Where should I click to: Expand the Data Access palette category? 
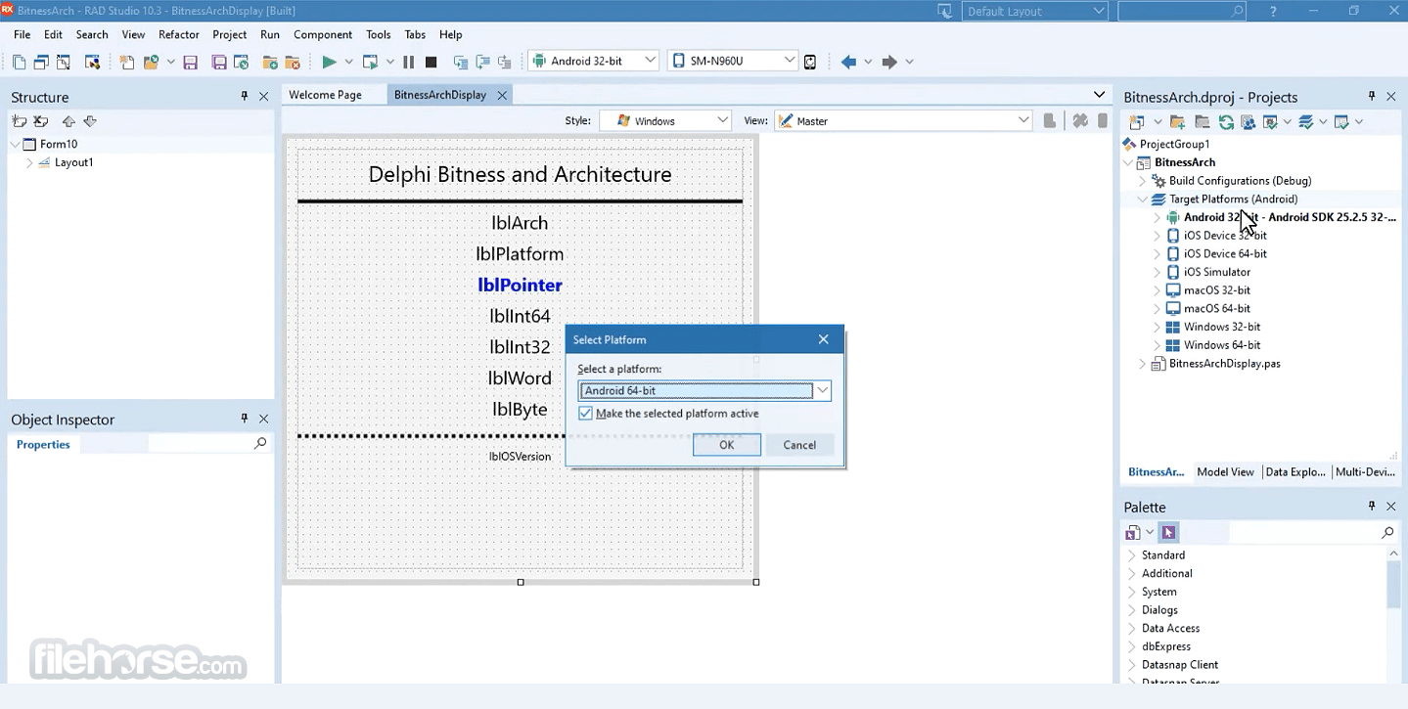(x=1132, y=629)
